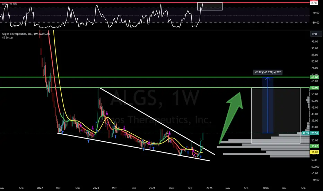
Task: Click the 68.00 green price label
Action: click(x=314, y=77)
